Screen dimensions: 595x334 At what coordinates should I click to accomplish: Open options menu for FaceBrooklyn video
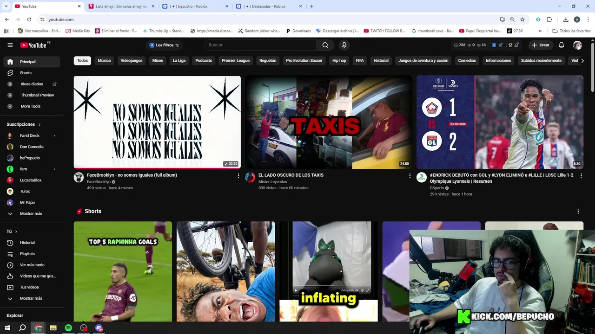click(x=238, y=176)
